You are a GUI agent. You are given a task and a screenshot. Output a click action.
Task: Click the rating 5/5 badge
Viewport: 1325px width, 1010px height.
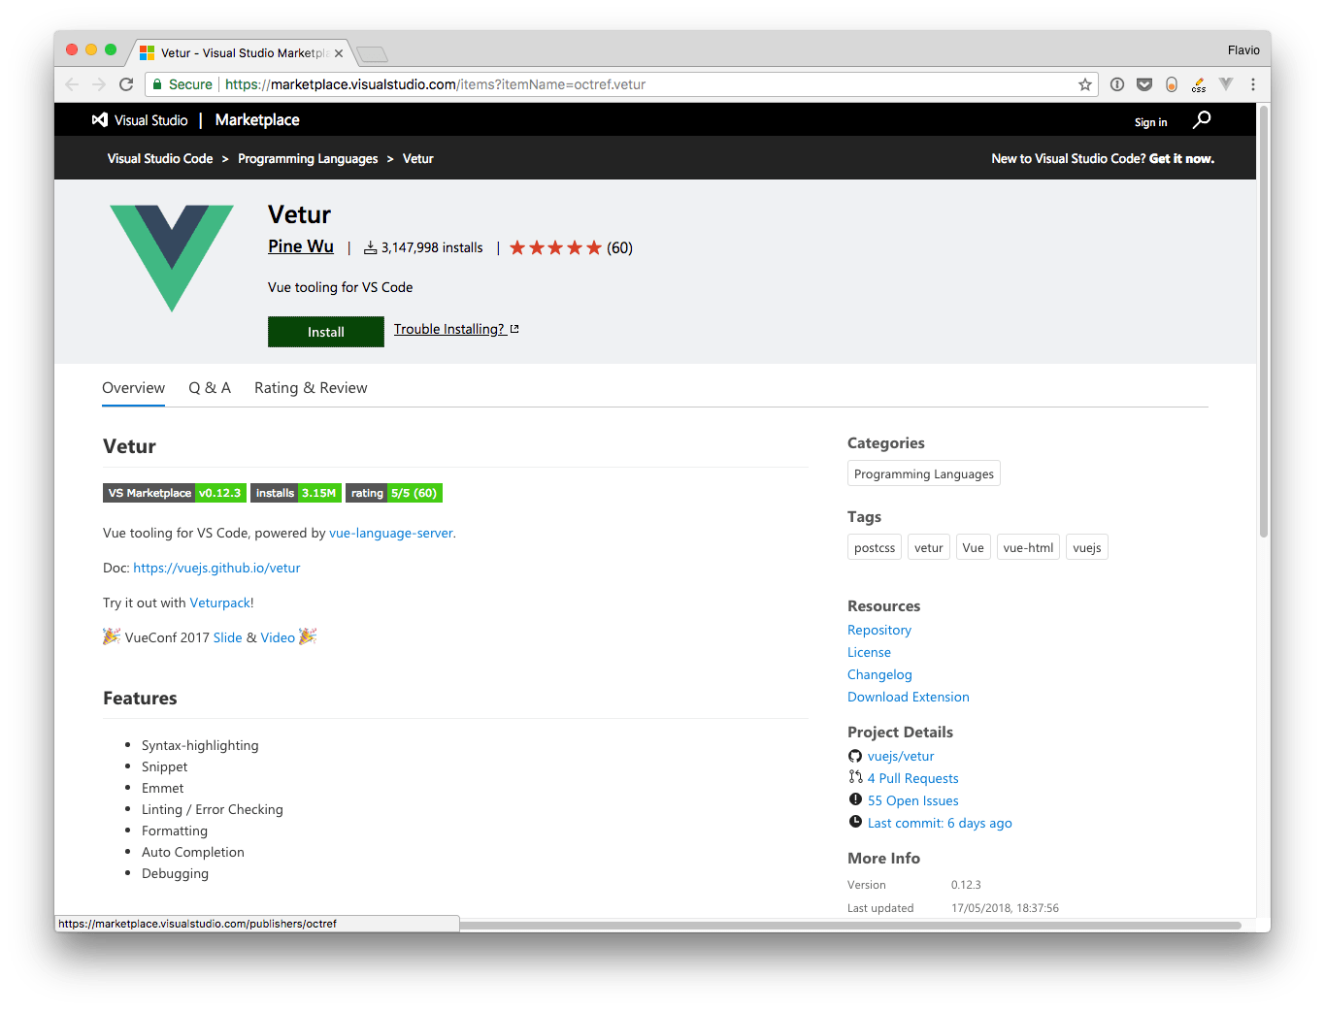coord(394,493)
